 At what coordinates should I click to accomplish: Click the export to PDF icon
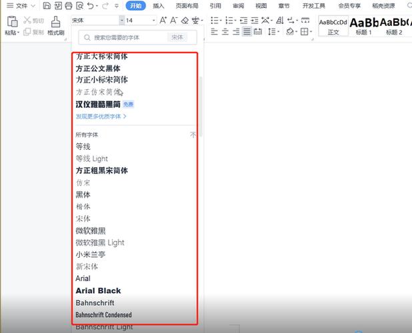(58, 5)
